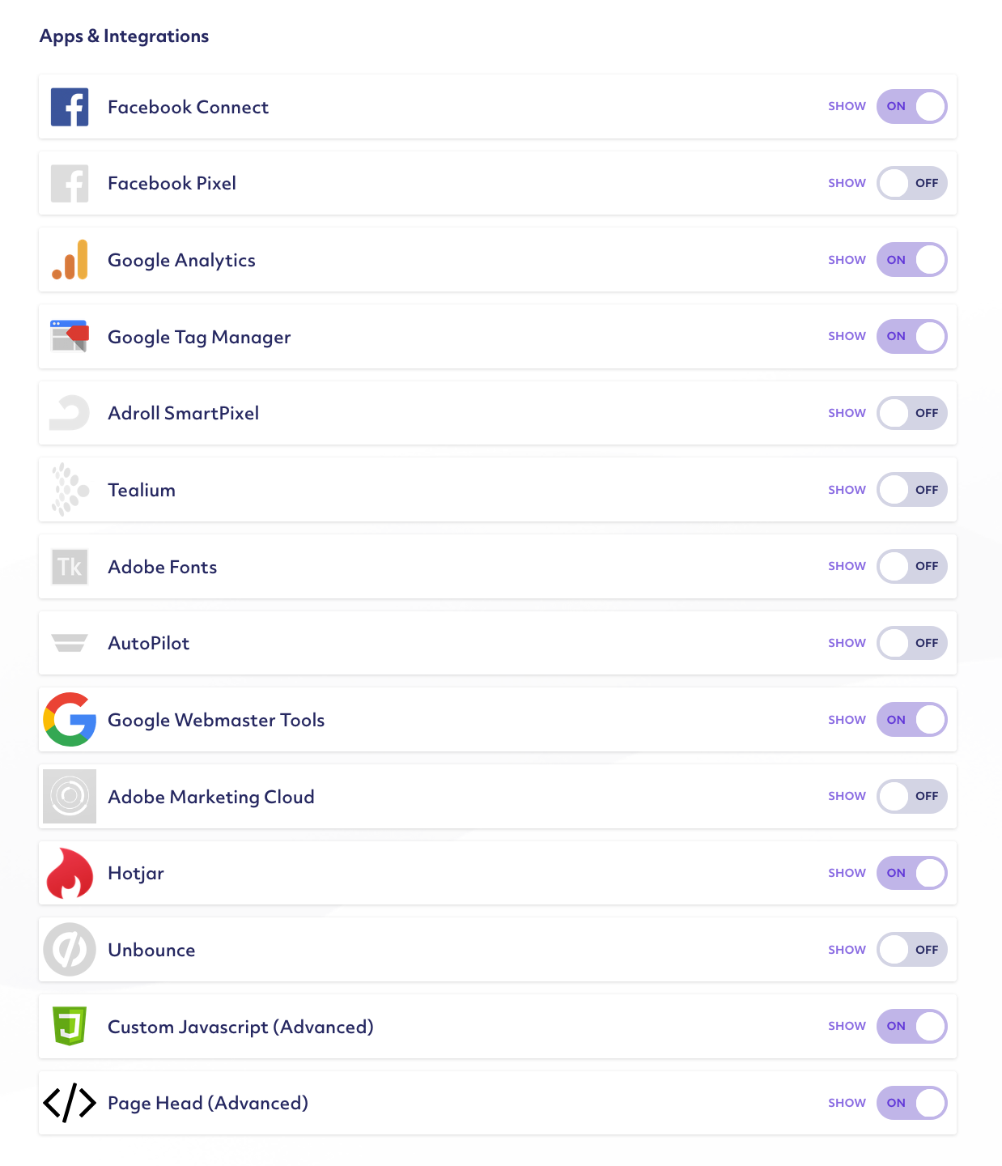This screenshot has width=1002, height=1166.
Task: Turn off the Facebook Connect toggle
Action: tap(911, 107)
